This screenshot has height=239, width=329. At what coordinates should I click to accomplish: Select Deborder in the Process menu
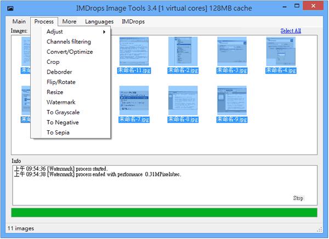[x=71, y=72]
